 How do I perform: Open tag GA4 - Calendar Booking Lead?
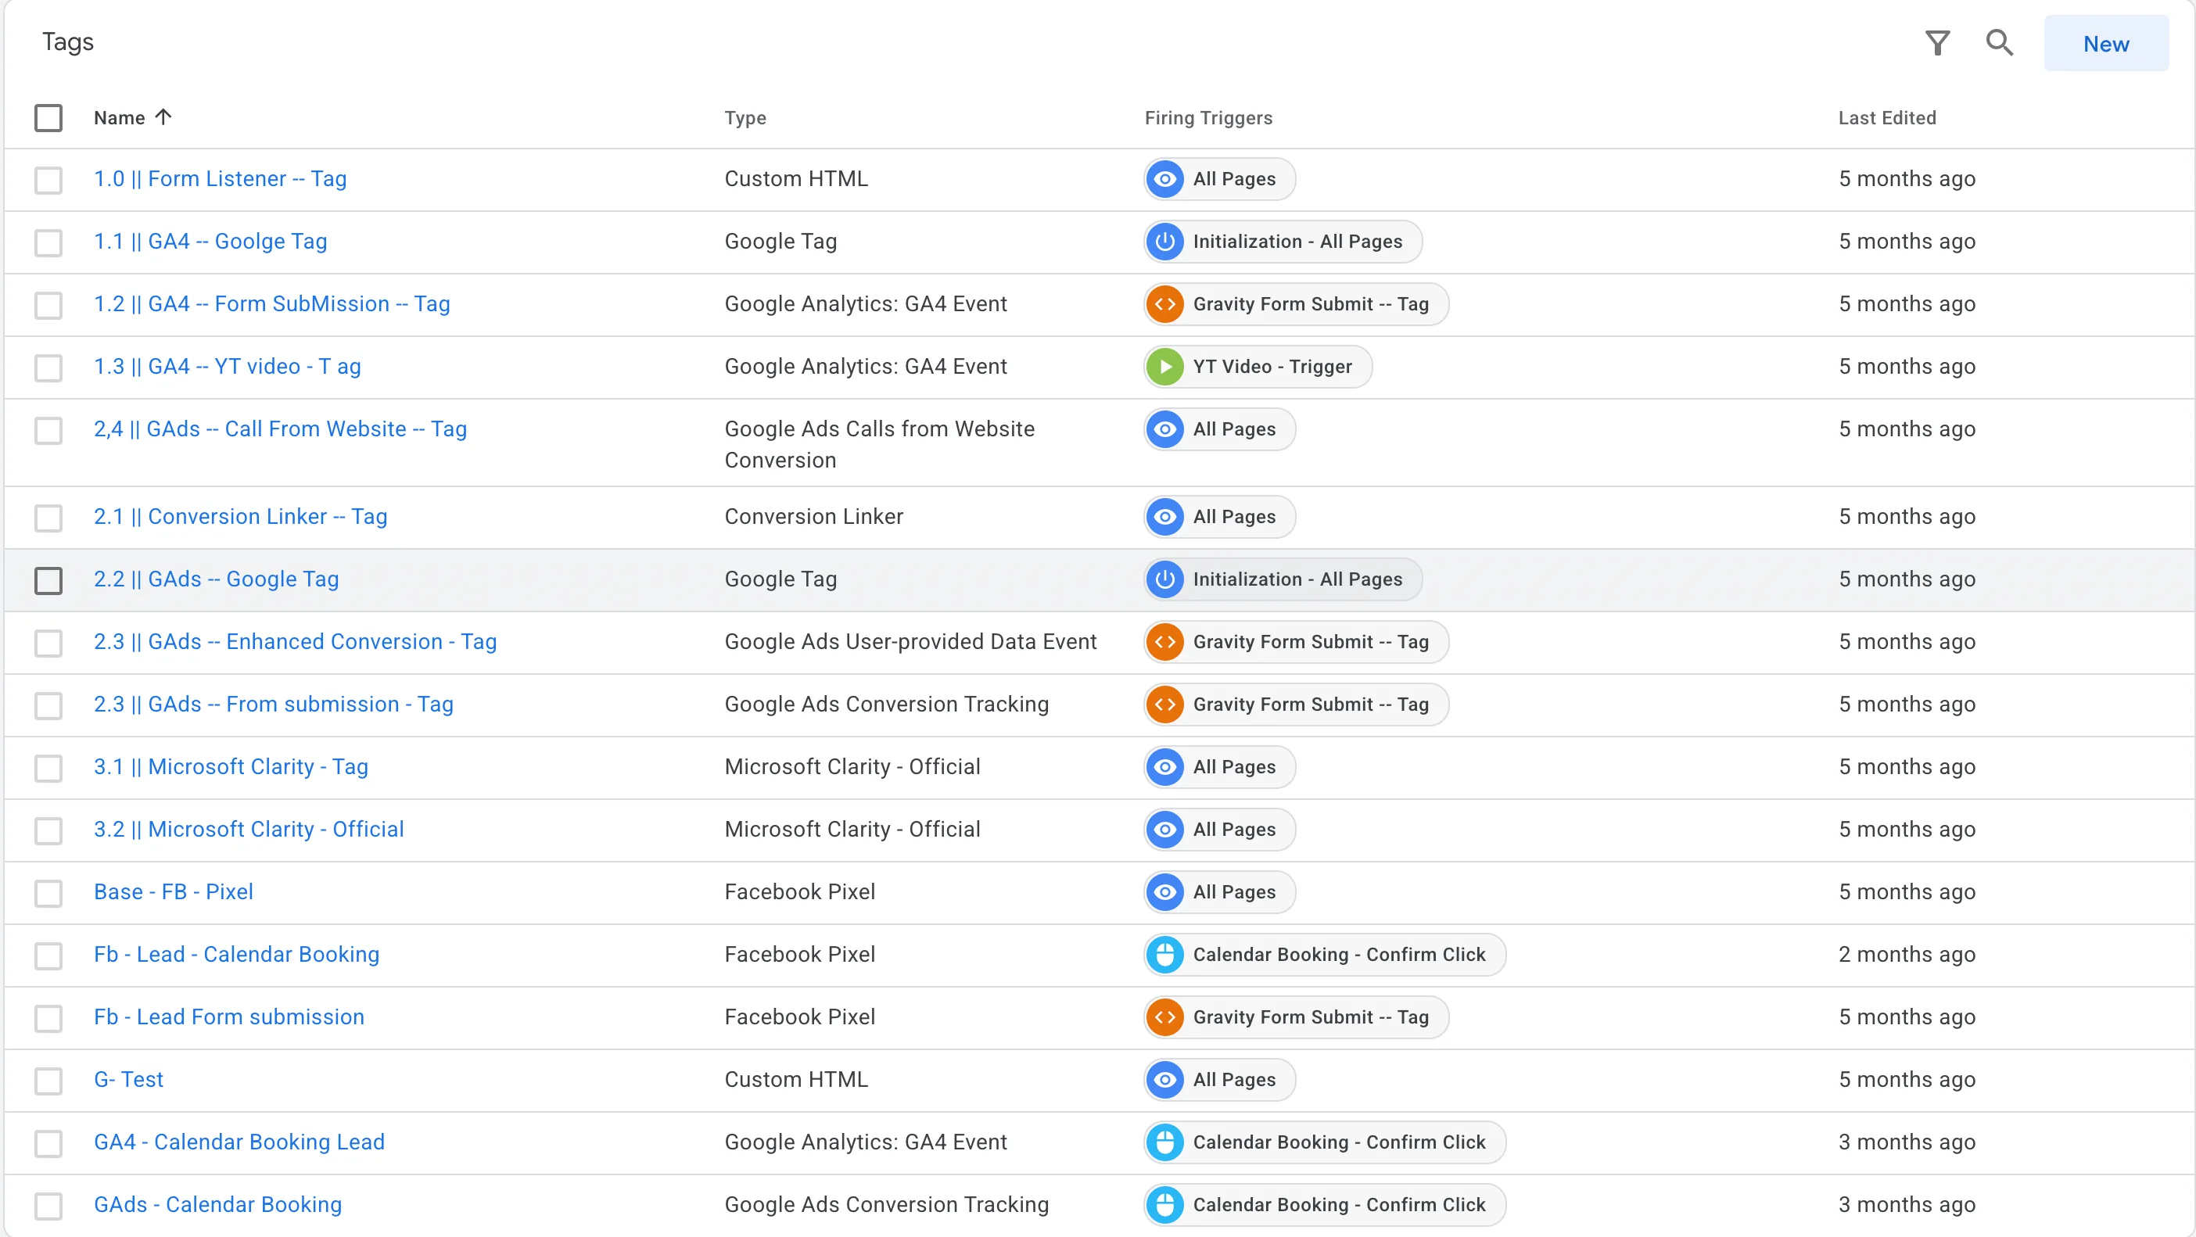239,1142
